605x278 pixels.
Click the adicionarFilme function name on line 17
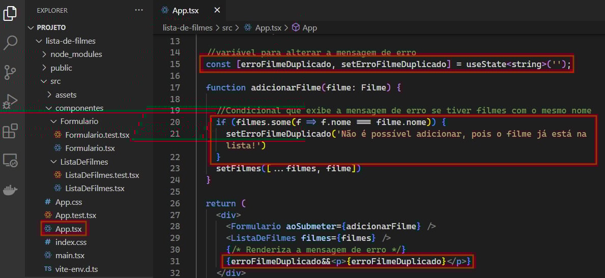(x=286, y=87)
